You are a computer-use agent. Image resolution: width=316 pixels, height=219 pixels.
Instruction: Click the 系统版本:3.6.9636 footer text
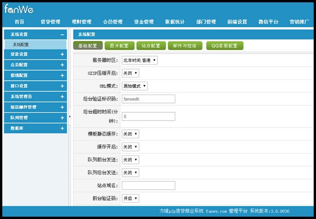point(270,211)
